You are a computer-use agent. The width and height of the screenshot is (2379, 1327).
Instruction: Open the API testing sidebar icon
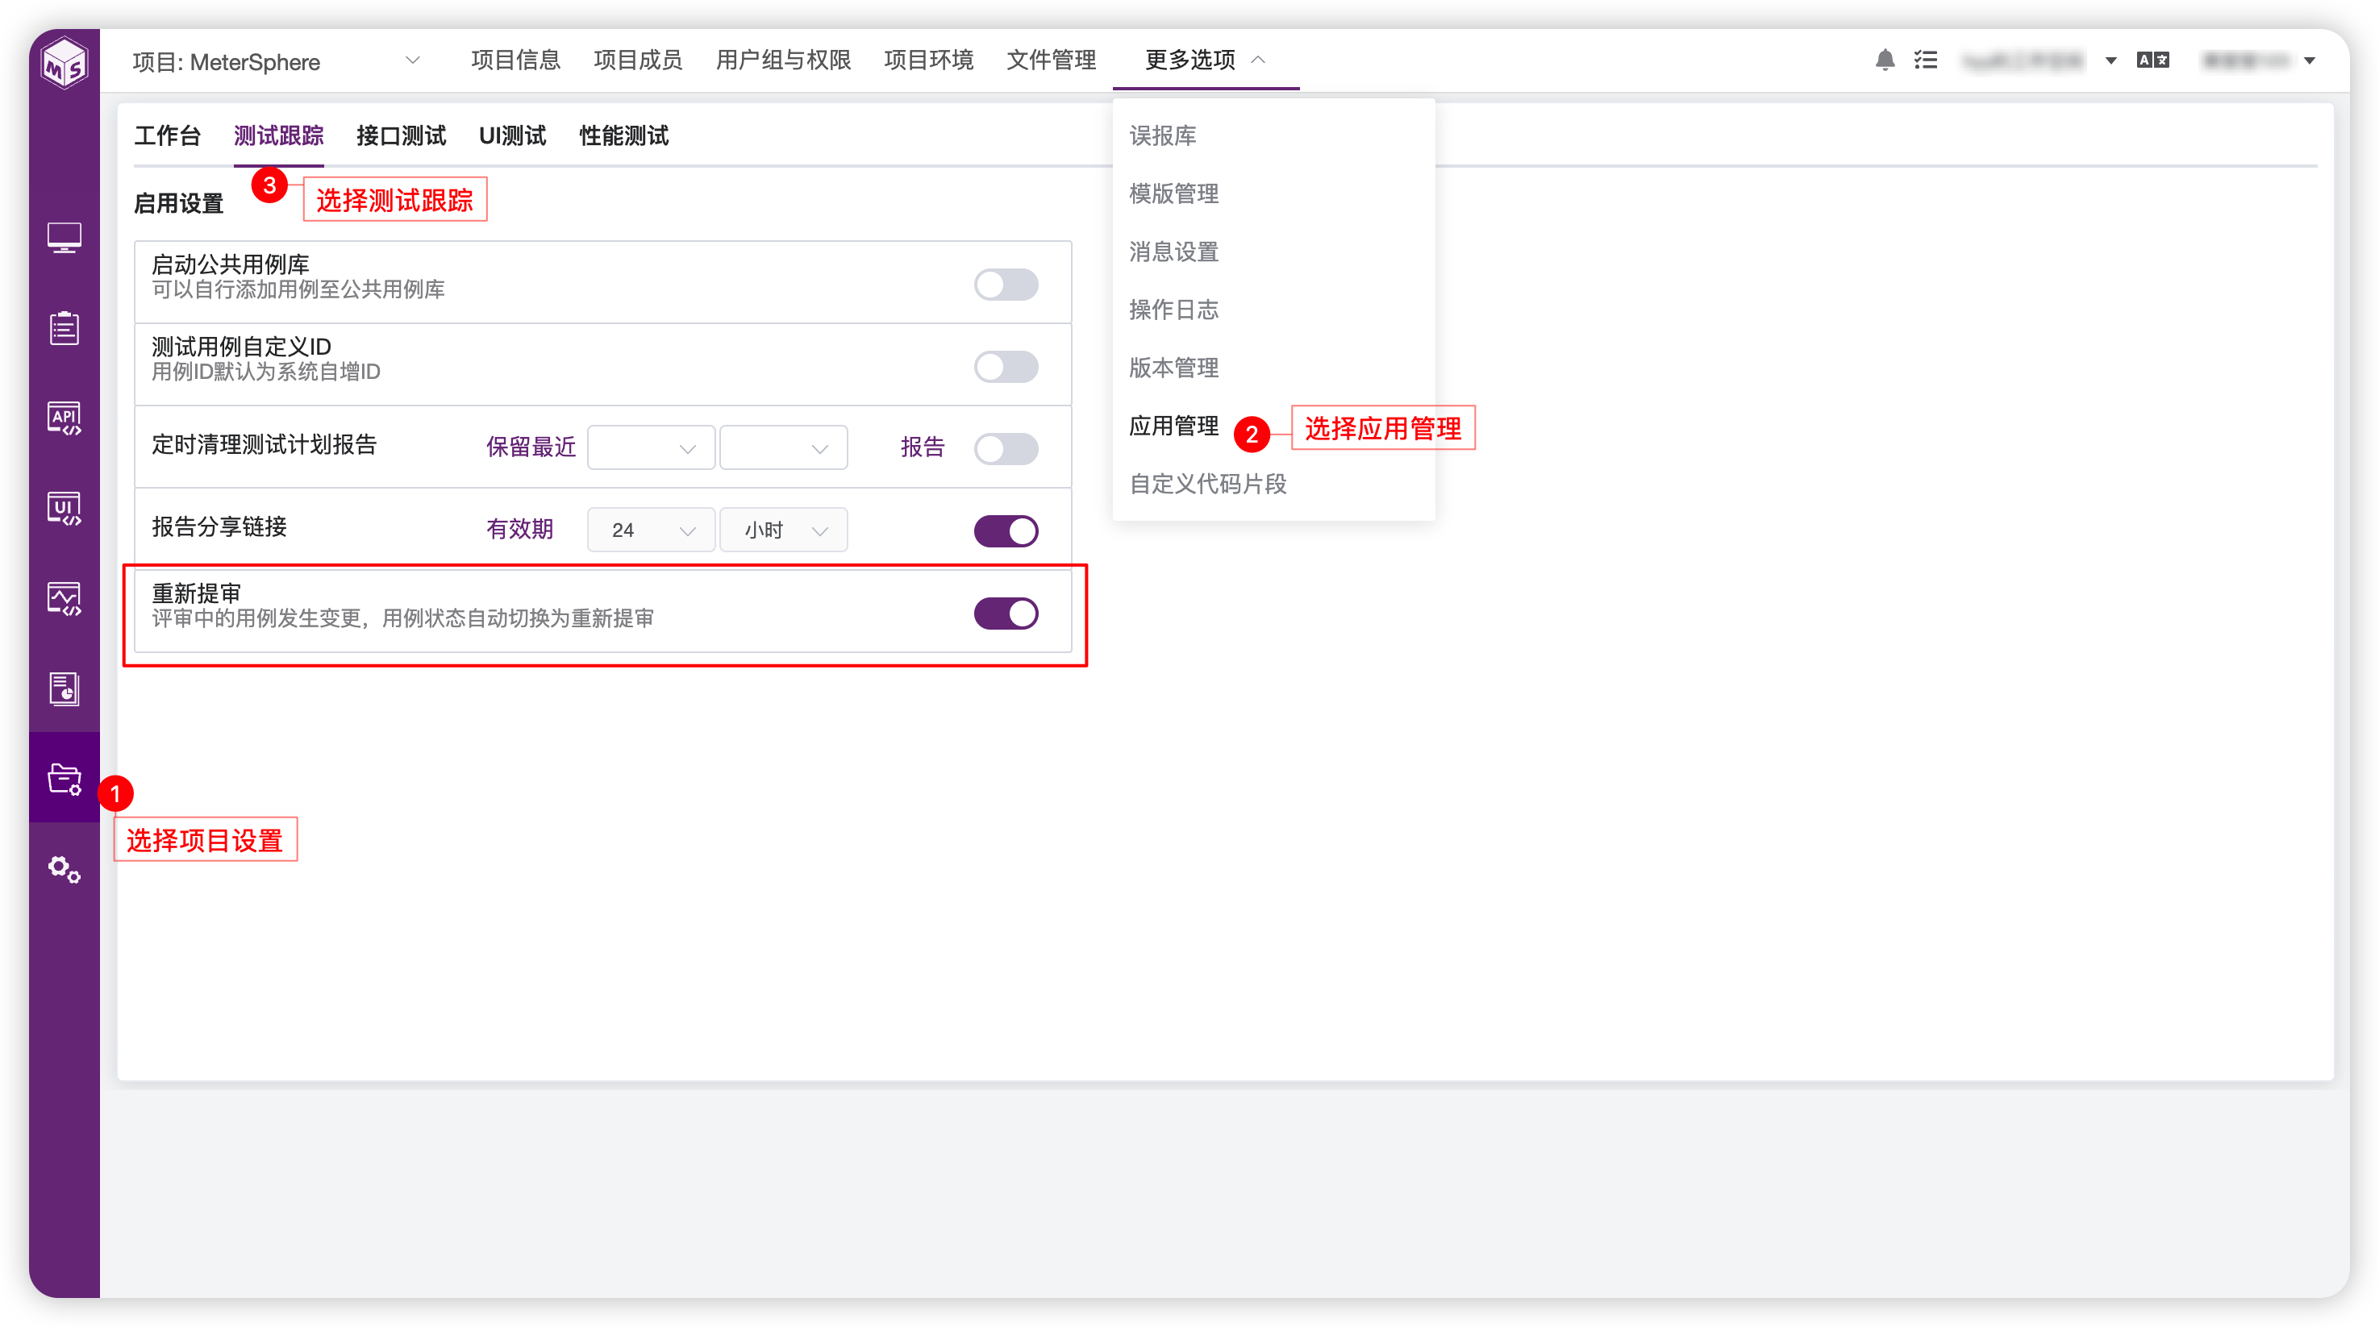64,418
